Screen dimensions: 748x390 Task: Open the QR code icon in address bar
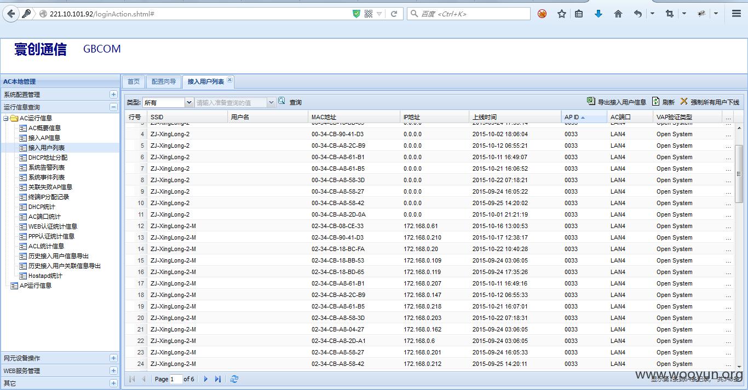click(x=368, y=14)
